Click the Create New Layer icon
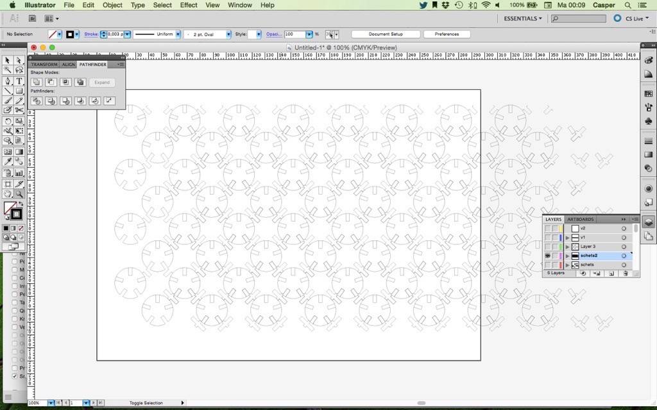The height and width of the screenshot is (410, 657). [611, 273]
